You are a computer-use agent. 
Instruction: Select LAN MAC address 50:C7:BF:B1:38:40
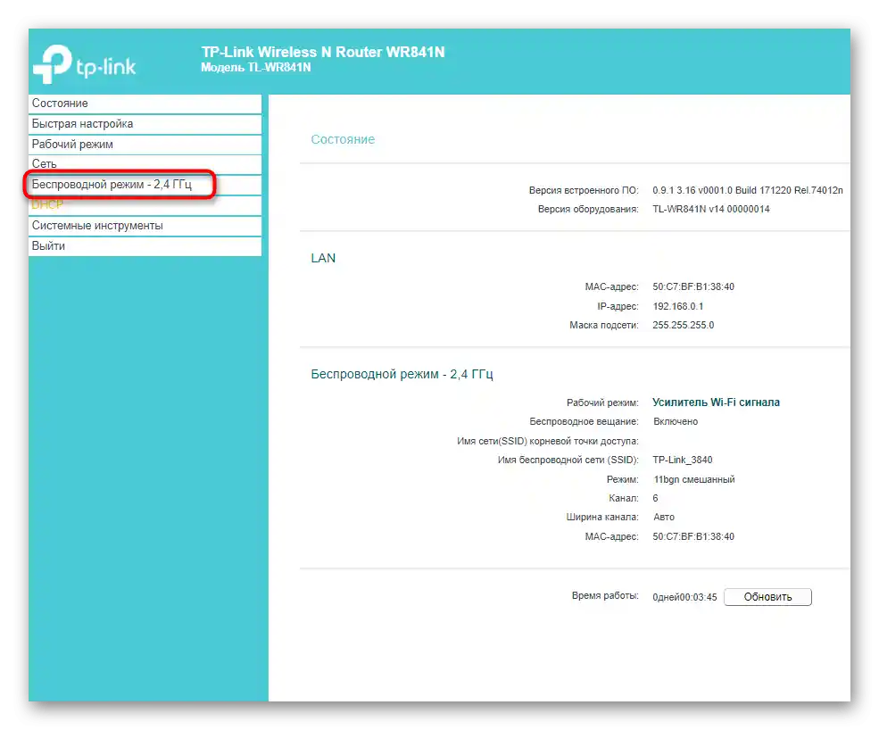[x=692, y=287]
